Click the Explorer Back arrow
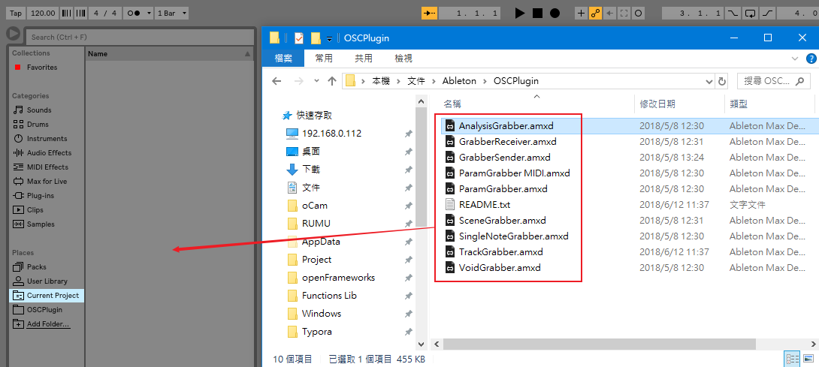The width and height of the screenshot is (819, 367). pyautogui.click(x=277, y=81)
